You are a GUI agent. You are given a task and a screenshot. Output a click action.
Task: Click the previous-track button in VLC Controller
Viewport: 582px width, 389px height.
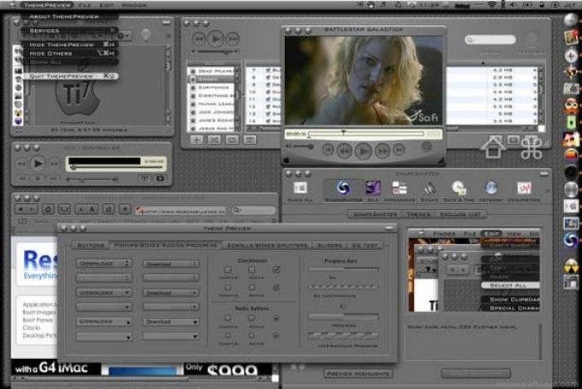point(21,164)
